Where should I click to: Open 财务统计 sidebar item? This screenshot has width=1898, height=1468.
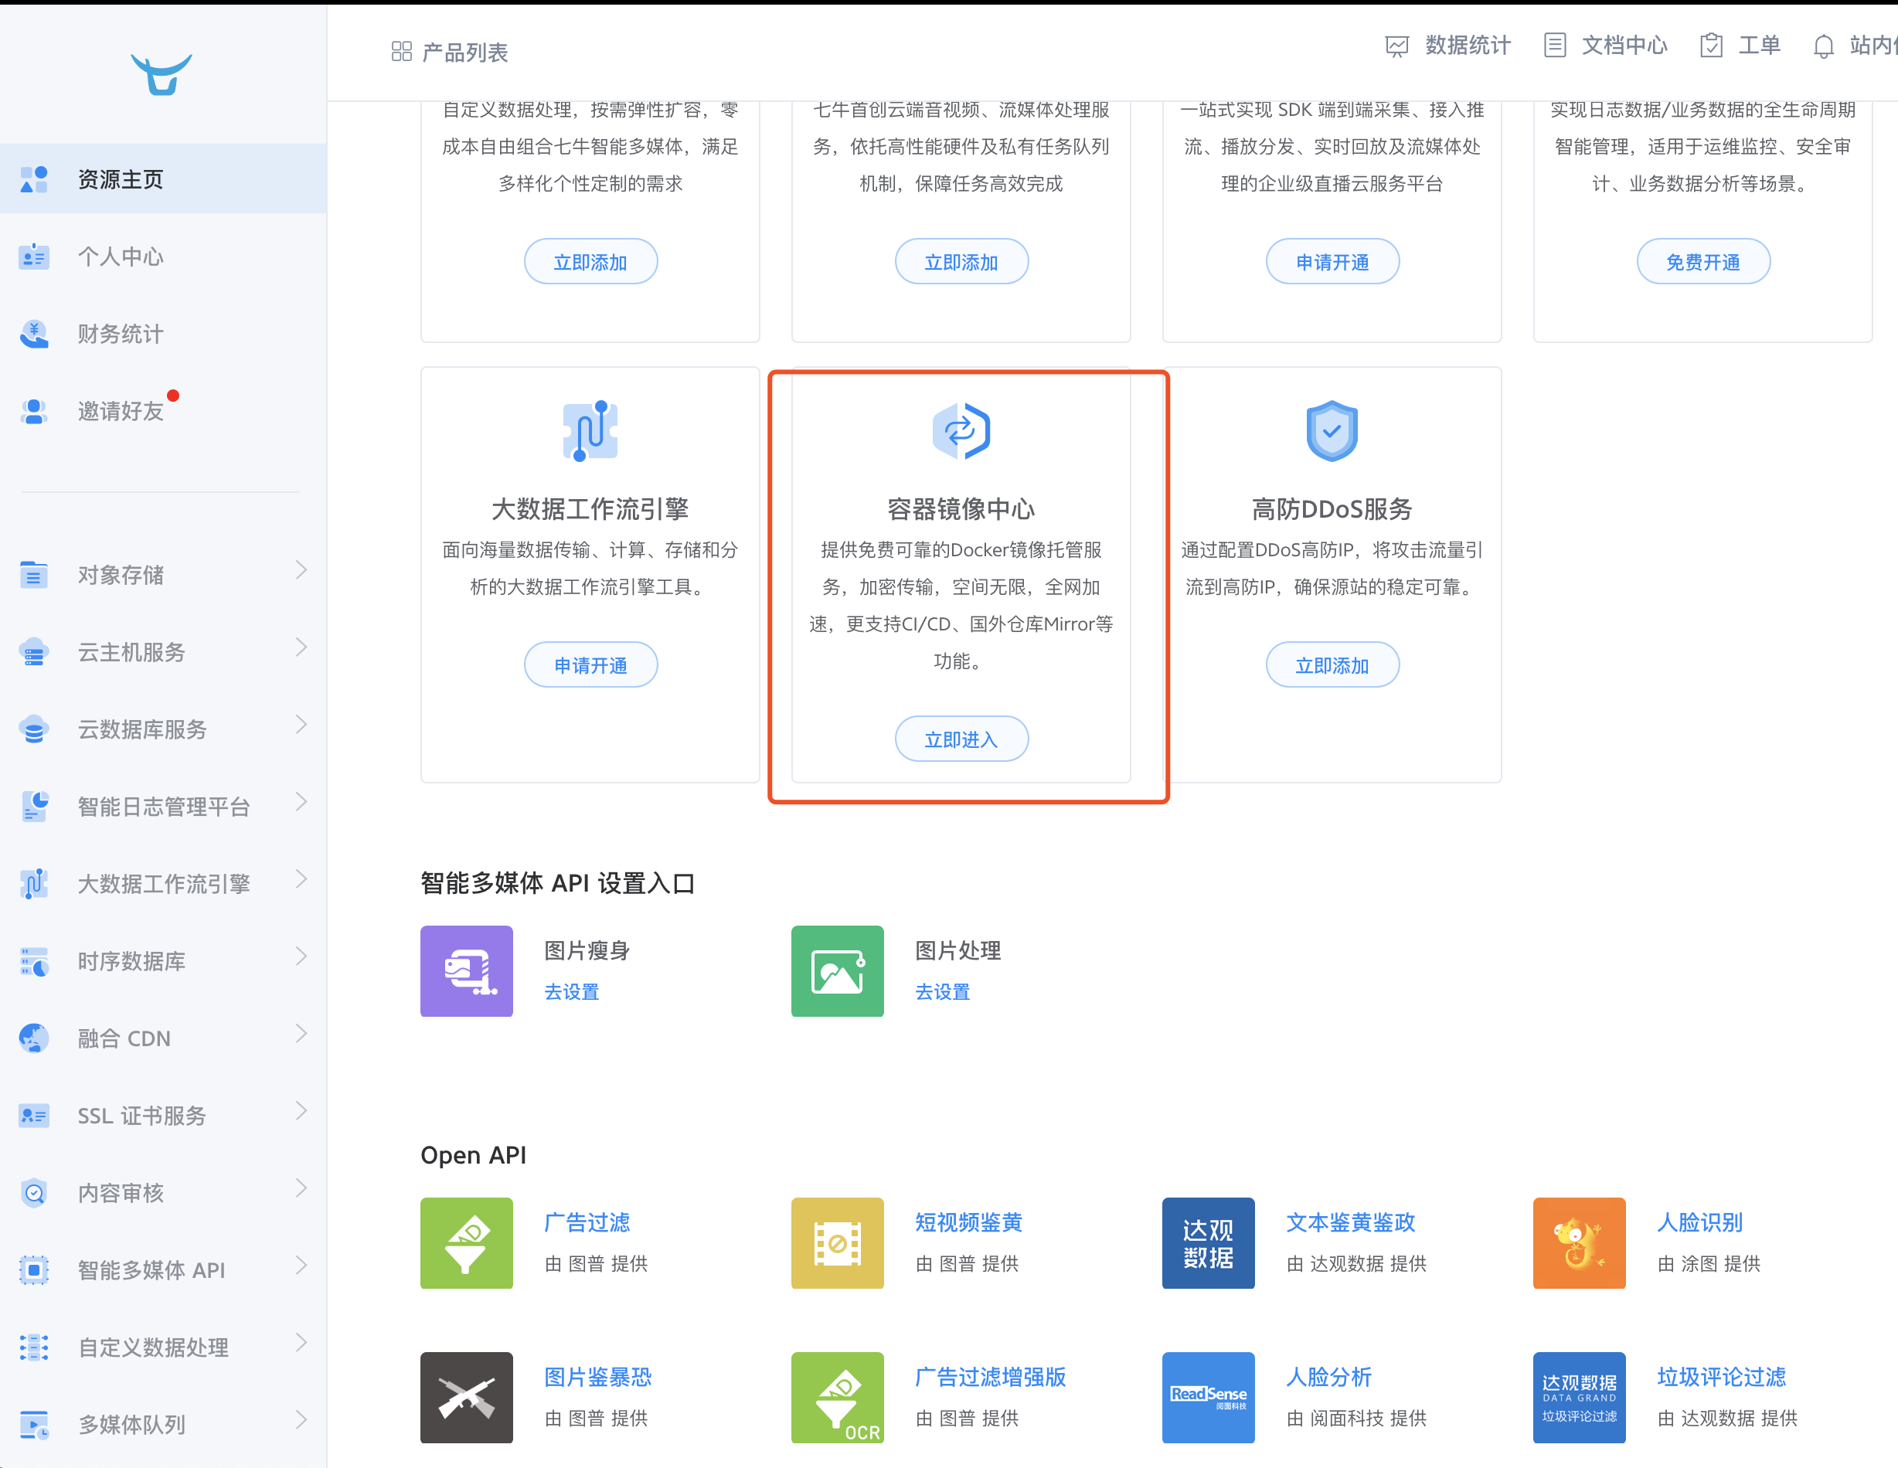(x=121, y=334)
